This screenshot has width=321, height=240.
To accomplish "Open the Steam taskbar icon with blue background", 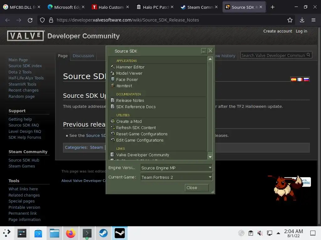I will click(x=103, y=233).
